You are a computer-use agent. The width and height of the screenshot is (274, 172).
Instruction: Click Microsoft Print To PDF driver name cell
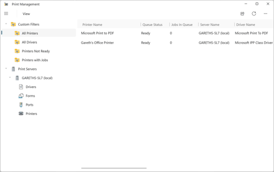click(x=251, y=33)
